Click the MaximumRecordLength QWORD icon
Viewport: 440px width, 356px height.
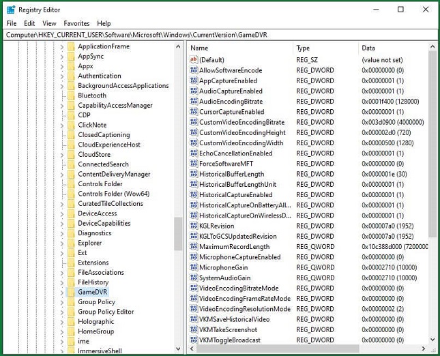(194, 247)
